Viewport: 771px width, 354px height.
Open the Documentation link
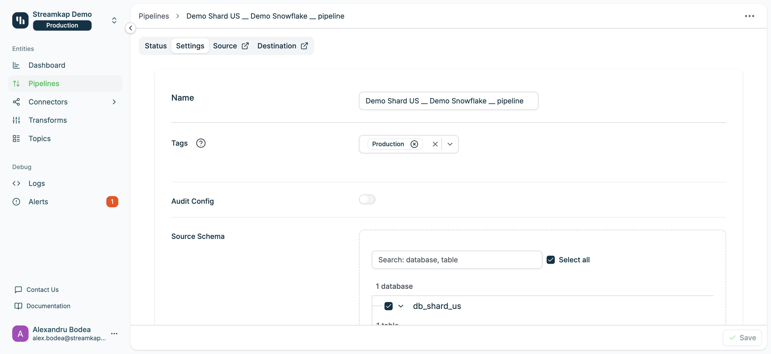(48, 306)
